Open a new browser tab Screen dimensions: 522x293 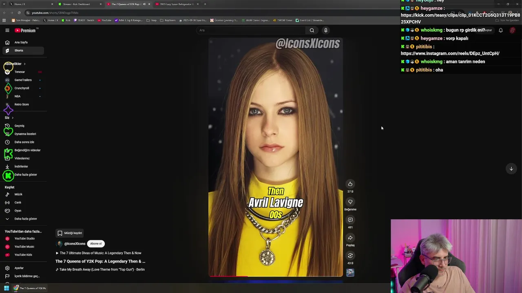click(205, 4)
